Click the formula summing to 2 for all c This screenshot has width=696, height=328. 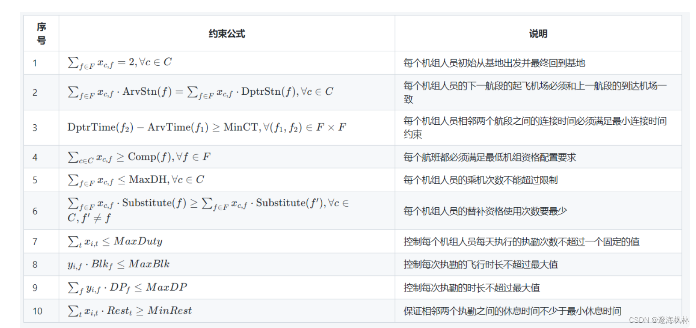pos(119,63)
